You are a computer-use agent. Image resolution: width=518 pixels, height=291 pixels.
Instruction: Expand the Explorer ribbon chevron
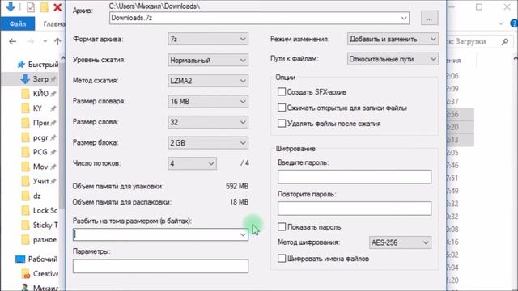[x=501, y=23]
